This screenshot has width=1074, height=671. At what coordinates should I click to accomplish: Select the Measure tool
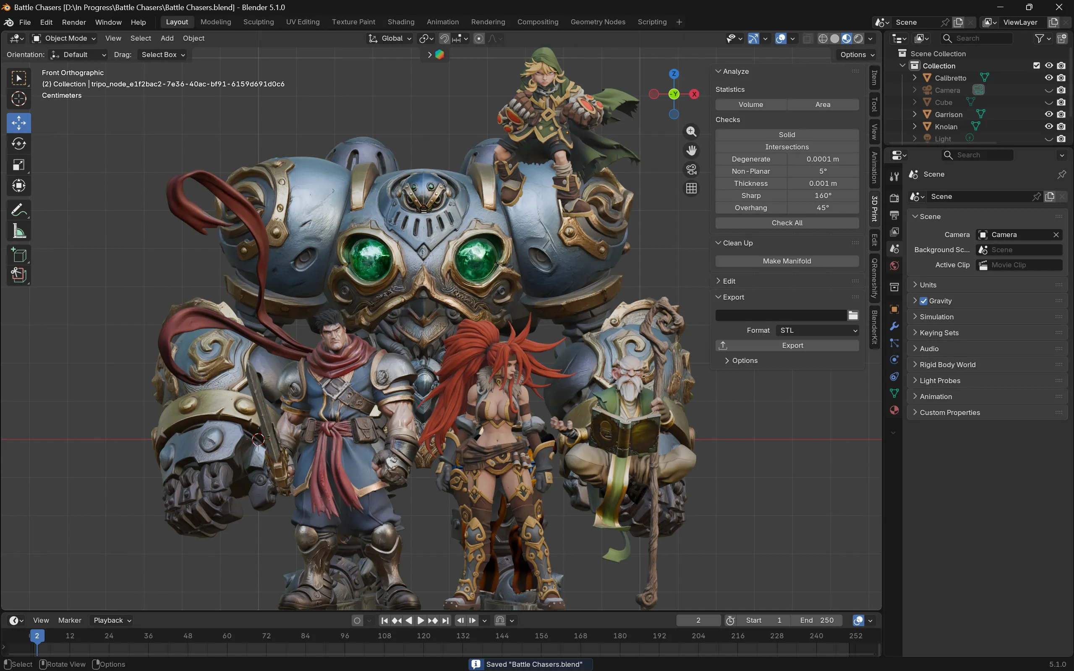coord(18,231)
